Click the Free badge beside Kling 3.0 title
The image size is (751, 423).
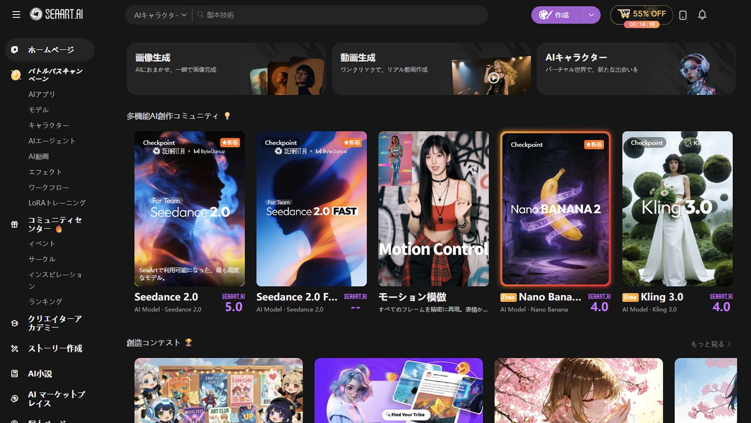pyautogui.click(x=630, y=297)
